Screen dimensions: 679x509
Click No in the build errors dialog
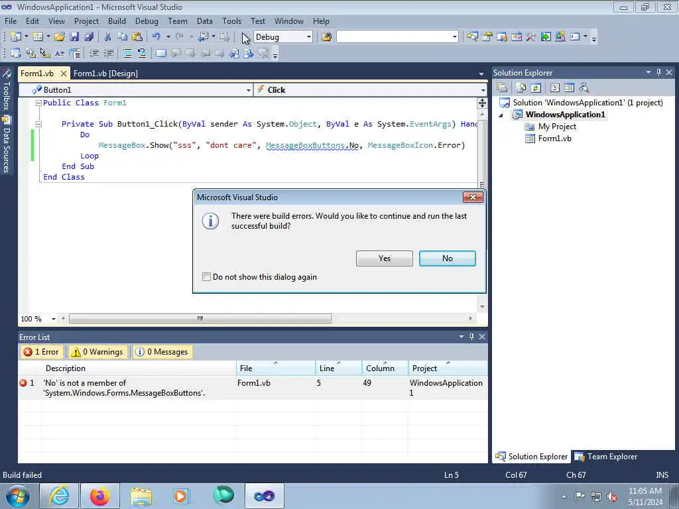(448, 258)
